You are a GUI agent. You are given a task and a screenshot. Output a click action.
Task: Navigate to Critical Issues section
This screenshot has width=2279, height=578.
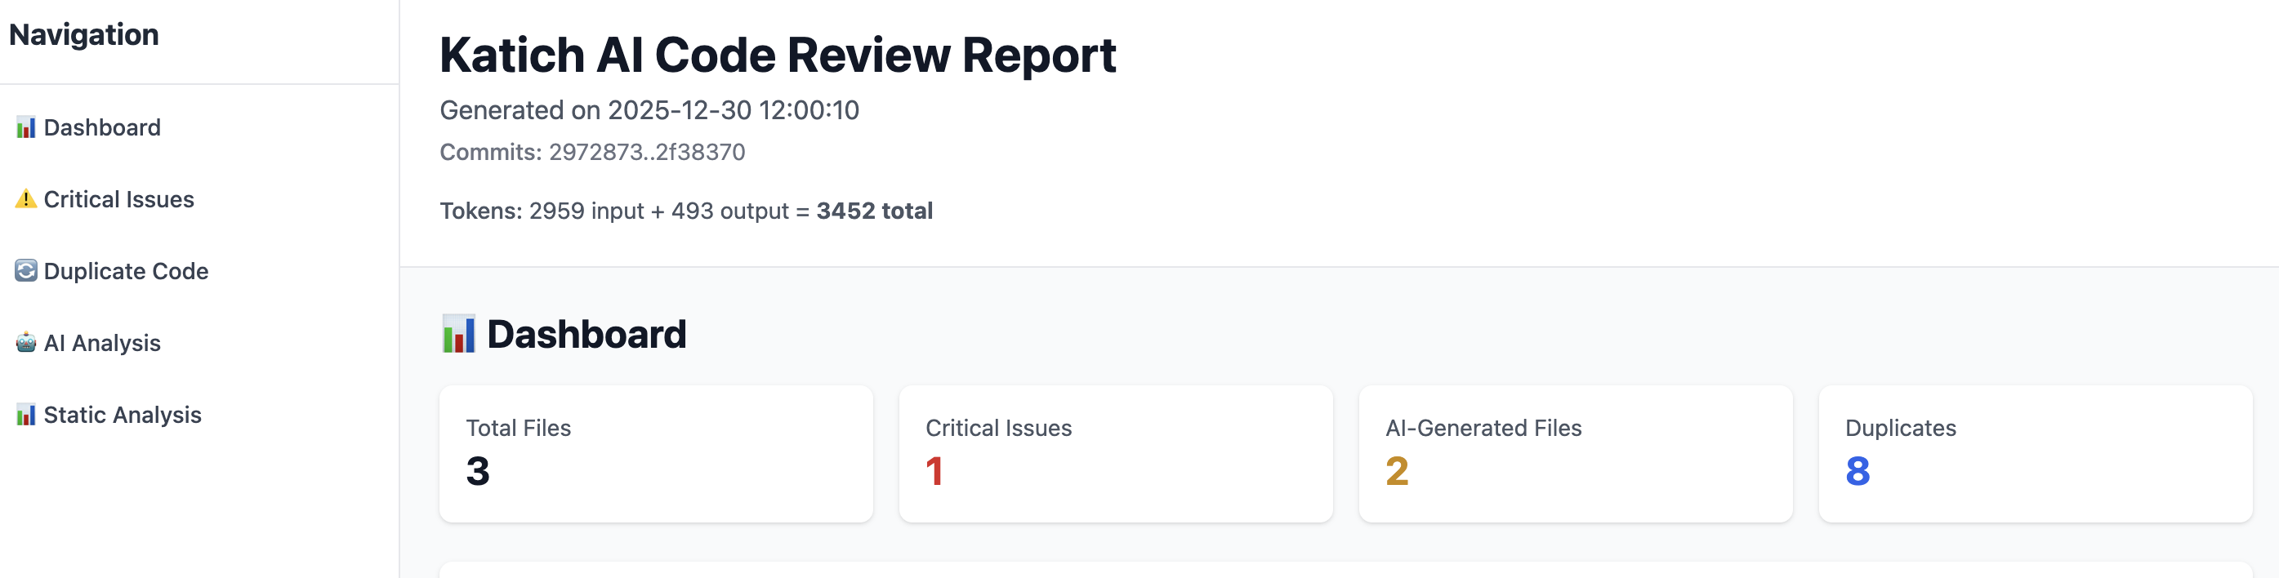tap(119, 199)
